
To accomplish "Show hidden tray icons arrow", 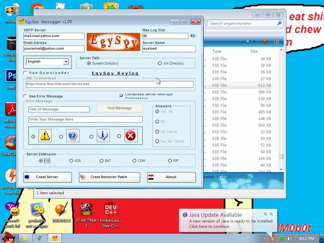I will tap(265, 239).
